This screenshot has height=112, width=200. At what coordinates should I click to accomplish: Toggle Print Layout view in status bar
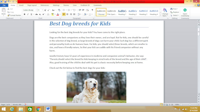pos(161,105)
